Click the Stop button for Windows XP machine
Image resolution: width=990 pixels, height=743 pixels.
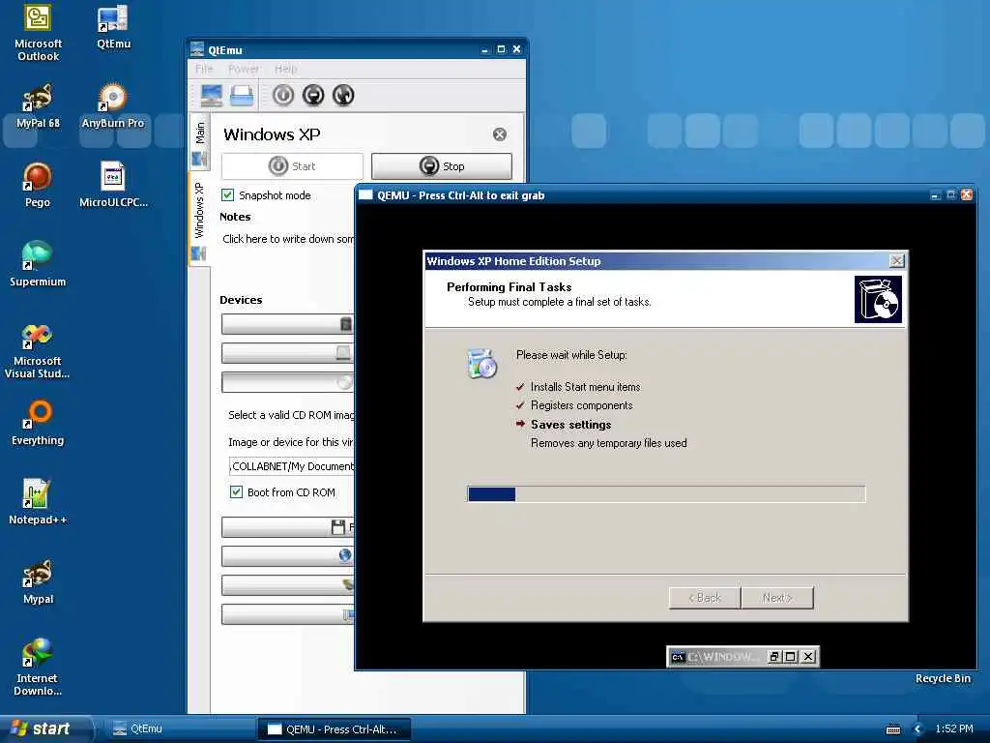pyautogui.click(x=442, y=166)
